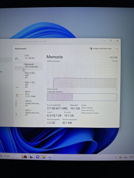Minimize the Task Manager window
134x178 pixels.
104,40
